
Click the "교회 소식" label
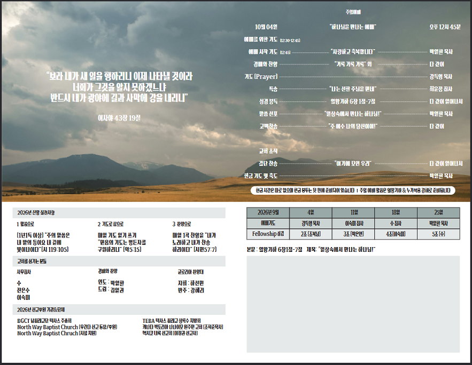(268, 151)
